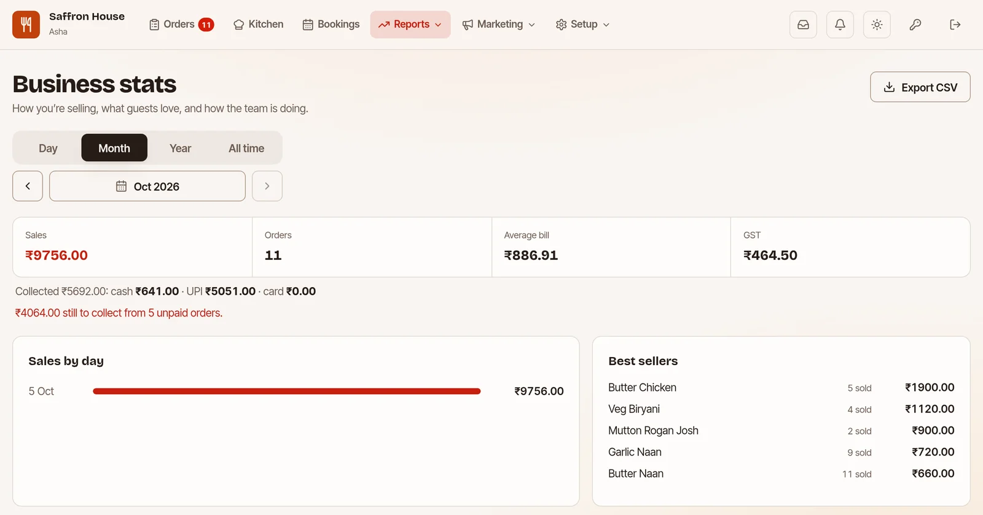Click the orders count badge 11

click(x=206, y=25)
